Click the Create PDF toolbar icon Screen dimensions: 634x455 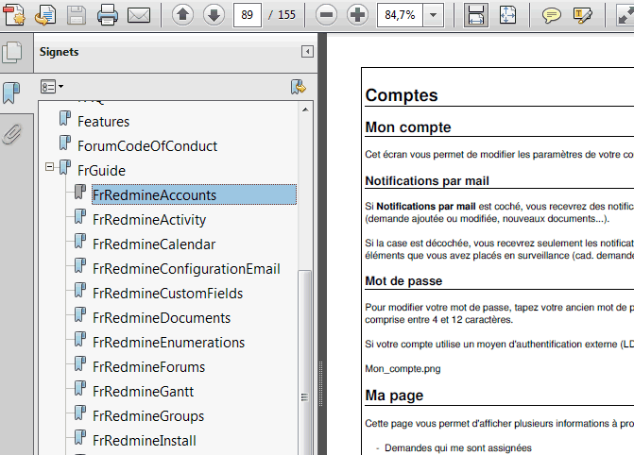pos(14,15)
